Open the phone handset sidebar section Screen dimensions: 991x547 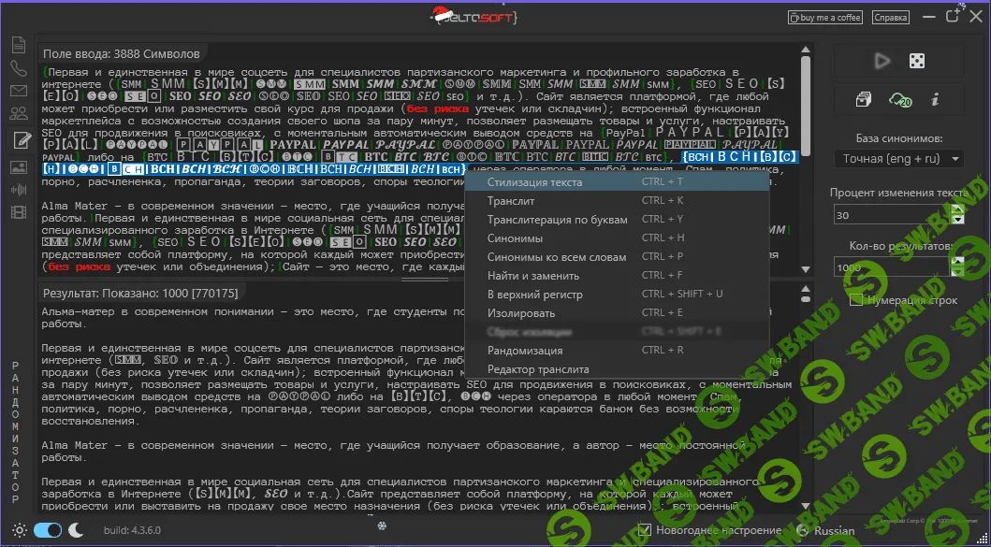pos(19,69)
